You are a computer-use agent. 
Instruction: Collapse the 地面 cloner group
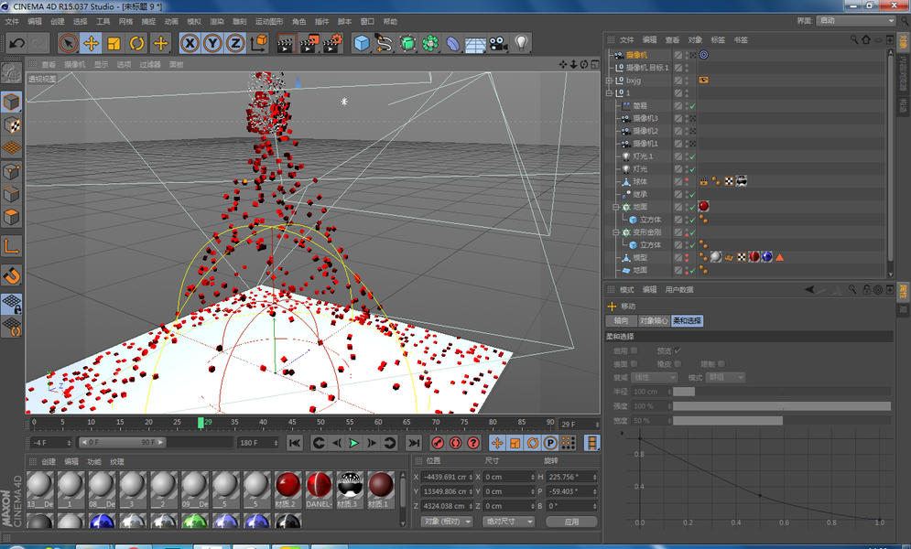coord(615,207)
